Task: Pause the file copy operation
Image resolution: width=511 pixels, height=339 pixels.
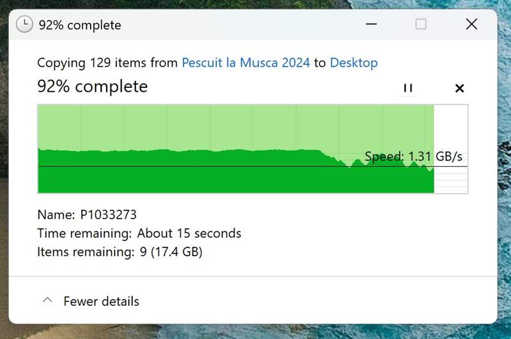Action: pos(408,88)
